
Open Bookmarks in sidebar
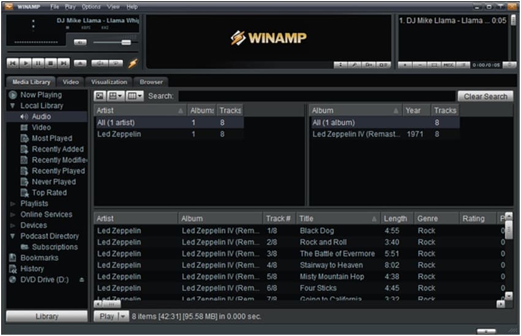pyautogui.click(x=39, y=258)
